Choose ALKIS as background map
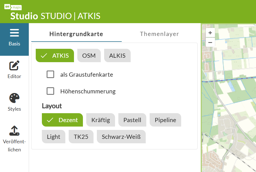The height and width of the screenshot is (172, 256). (x=117, y=55)
